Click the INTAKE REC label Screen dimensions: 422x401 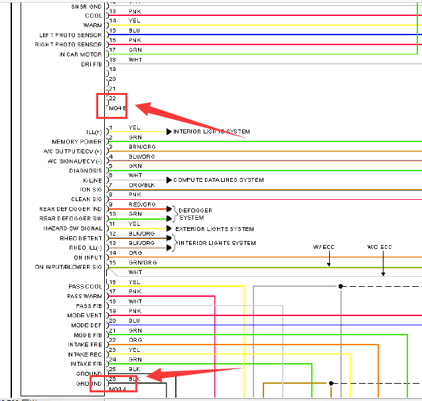[x=85, y=355]
